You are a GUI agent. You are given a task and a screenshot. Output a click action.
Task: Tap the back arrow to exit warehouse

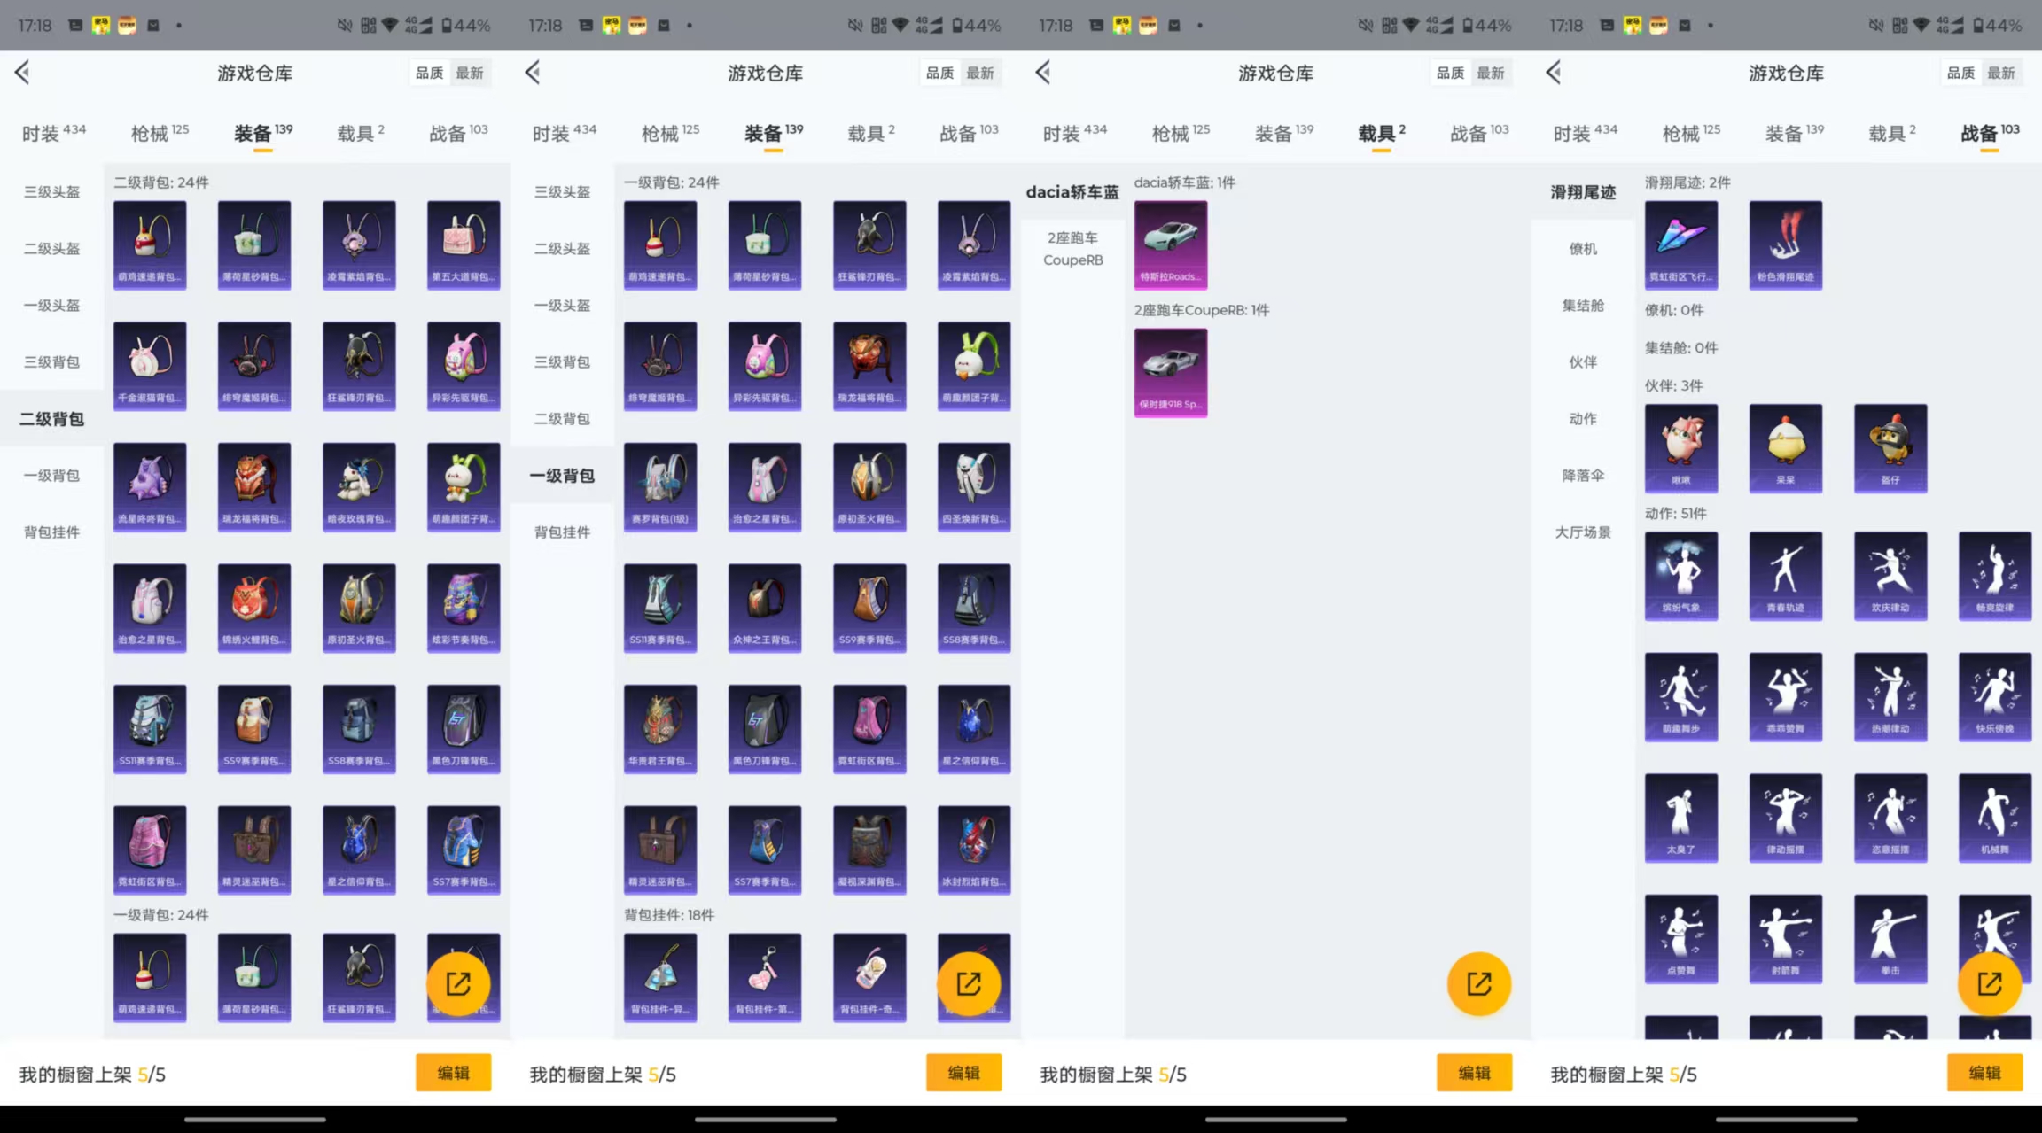click(x=22, y=73)
